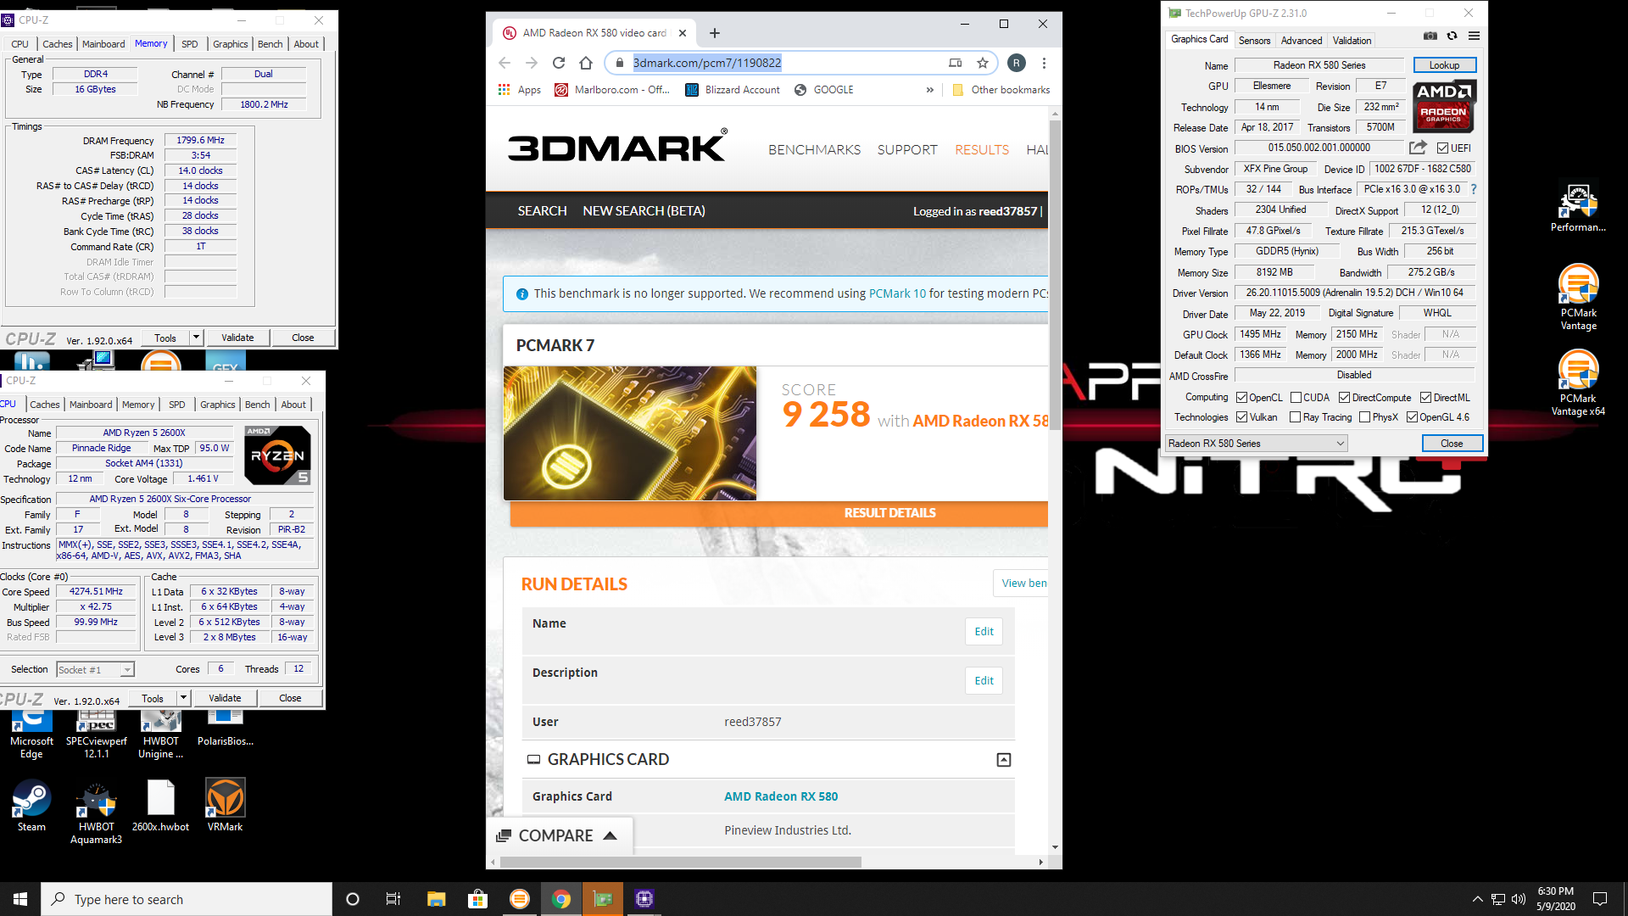The width and height of the screenshot is (1628, 916).
Task: Toggle the Vulkan checkbox
Action: click(1241, 417)
